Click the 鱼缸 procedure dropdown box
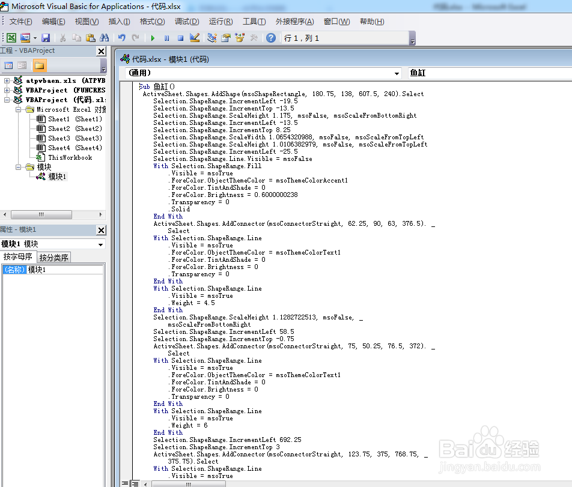The height and width of the screenshot is (487, 572). pyautogui.click(x=490, y=73)
